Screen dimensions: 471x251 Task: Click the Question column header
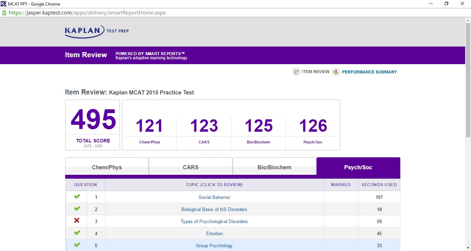[x=86, y=185]
